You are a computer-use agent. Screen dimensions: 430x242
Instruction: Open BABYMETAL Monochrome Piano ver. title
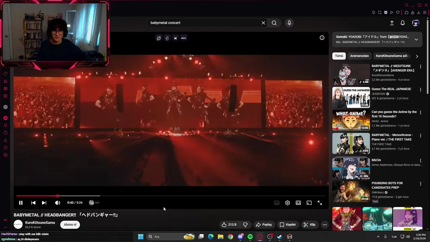[392, 137]
